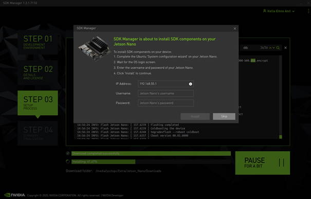
Task: Click the Download completed successfully progress bar
Action: pos(151,154)
